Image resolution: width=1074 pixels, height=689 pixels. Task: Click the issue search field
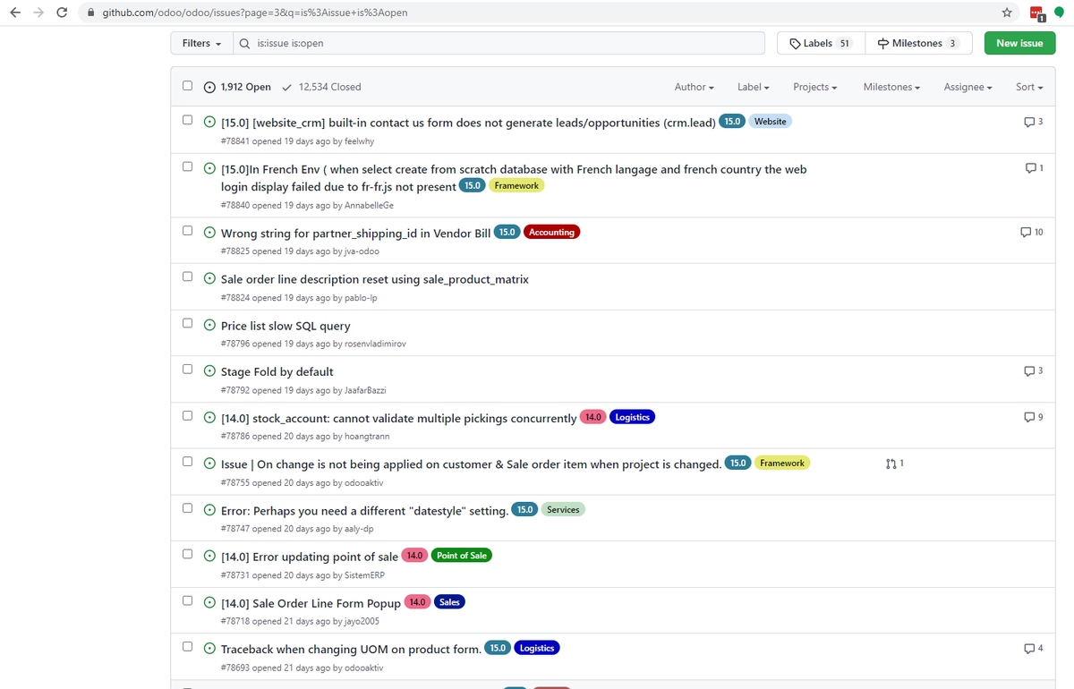(x=499, y=43)
